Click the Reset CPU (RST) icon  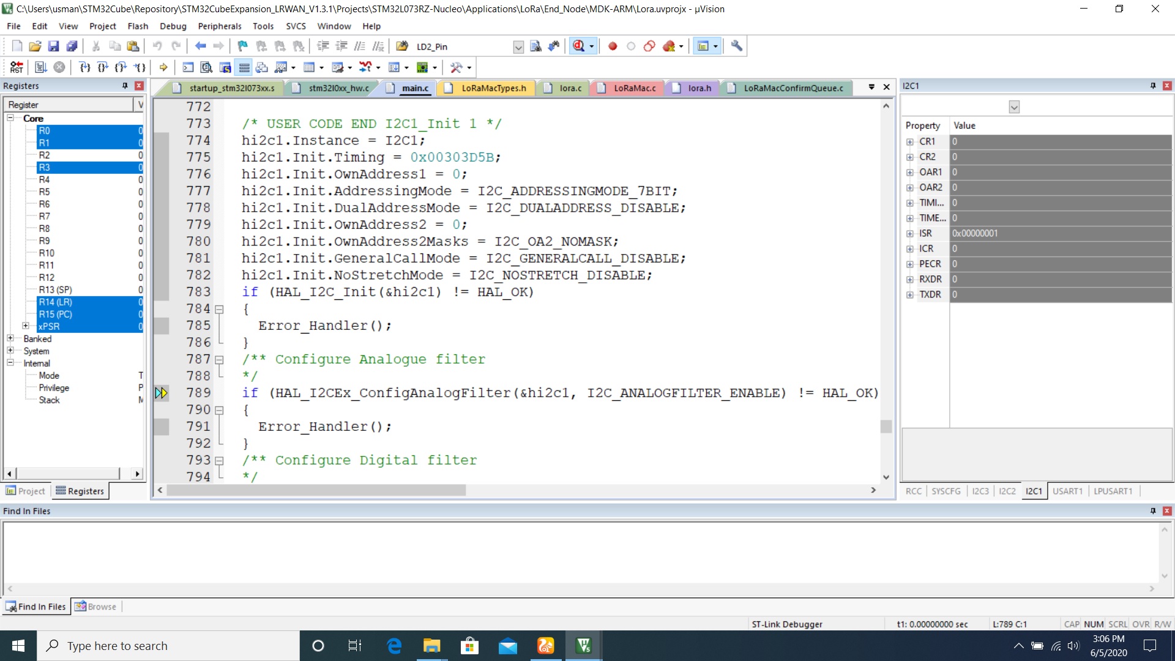click(16, 67)
